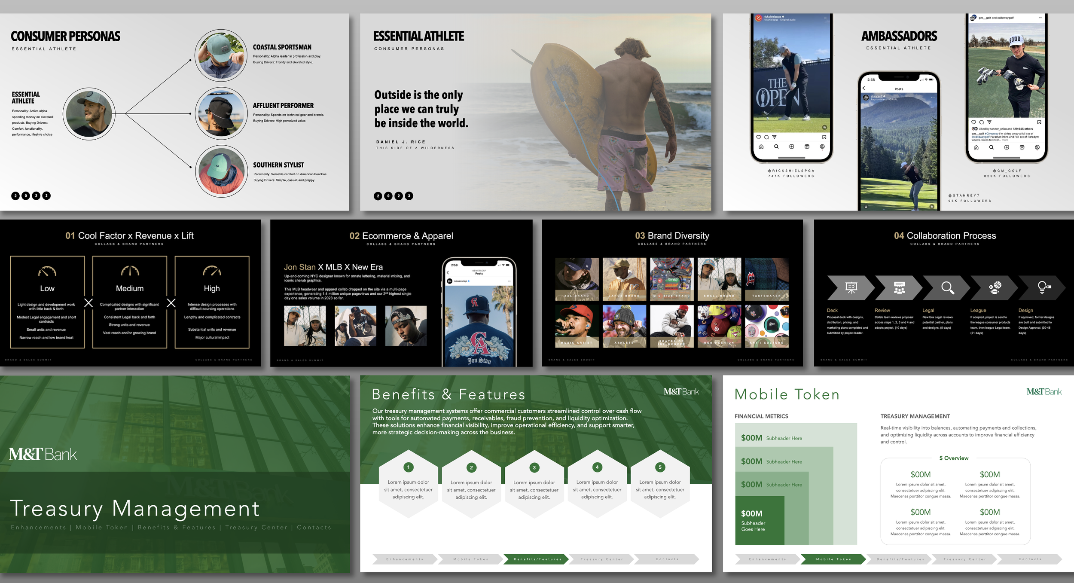Open the Large Brand thumbnail
This screenshot has width=1074, height=583.
[624, 279]
